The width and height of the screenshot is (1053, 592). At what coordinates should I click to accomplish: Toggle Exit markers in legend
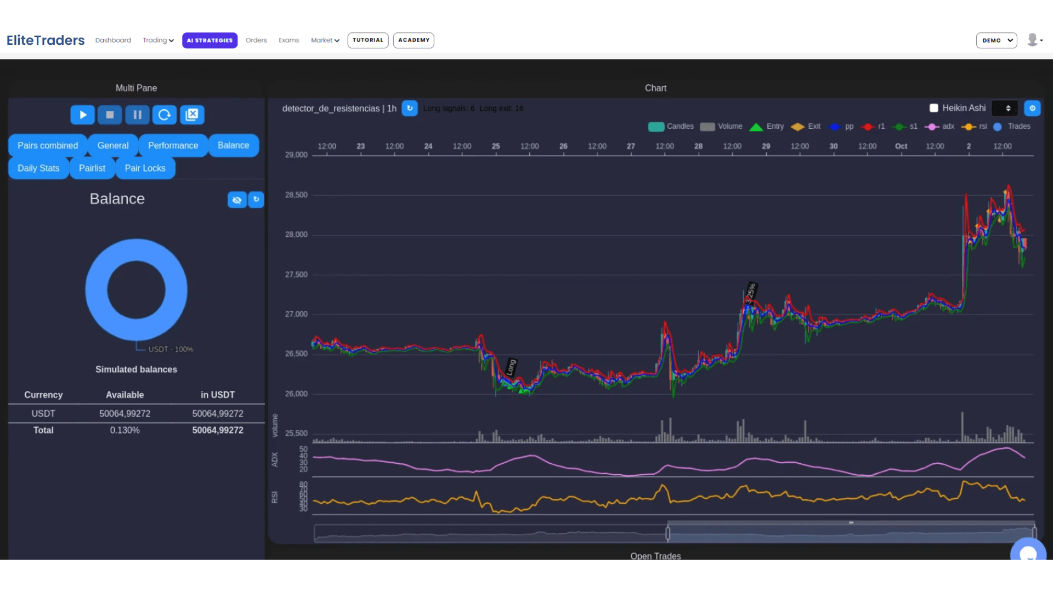coord(806,127)
